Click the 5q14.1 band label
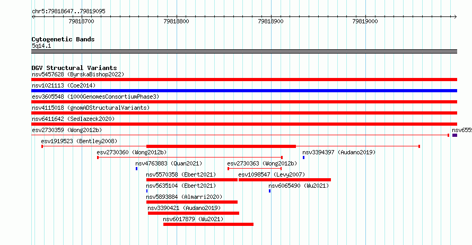Screen dimensions: 472x245 41,46
